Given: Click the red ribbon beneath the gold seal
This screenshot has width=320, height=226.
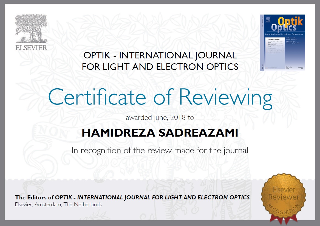Looking at the screenshot, I should (x=282, y=219).
